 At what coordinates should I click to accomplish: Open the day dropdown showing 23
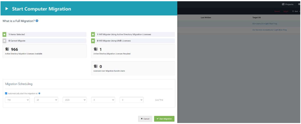[46, 100]
